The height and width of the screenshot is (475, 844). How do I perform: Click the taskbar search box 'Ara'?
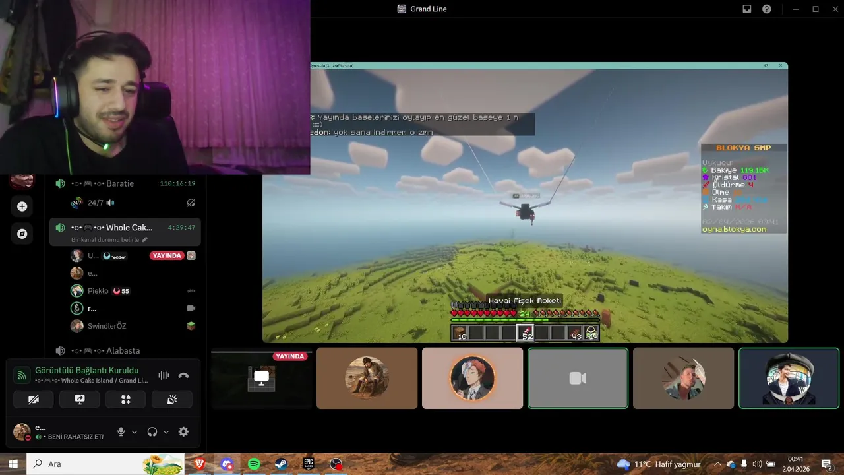pyautogui.click(x=105, y=464)
